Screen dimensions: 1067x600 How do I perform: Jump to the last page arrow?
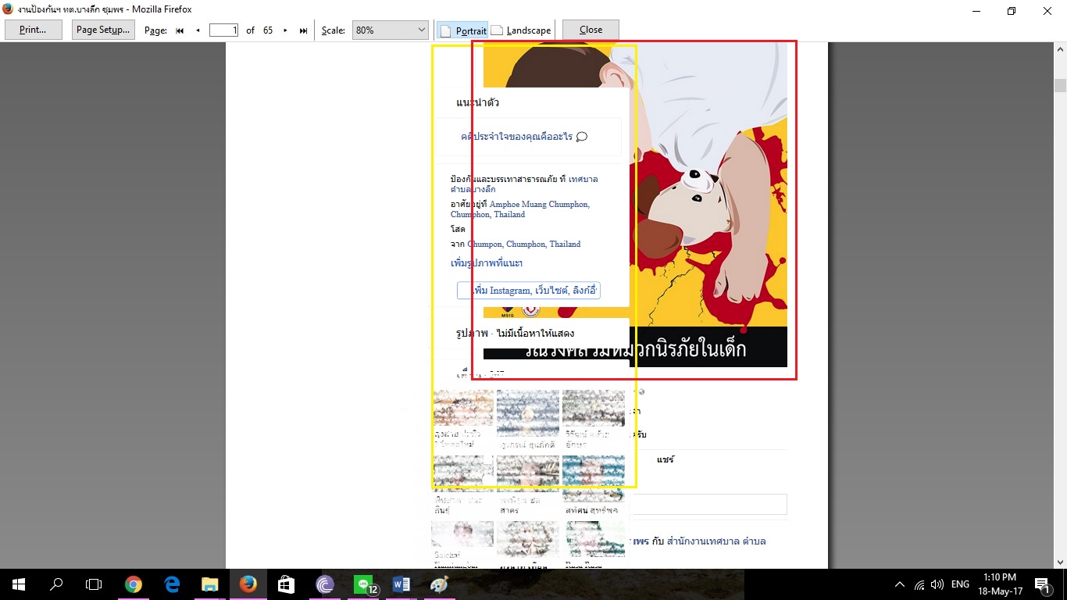tap(303, 30)
